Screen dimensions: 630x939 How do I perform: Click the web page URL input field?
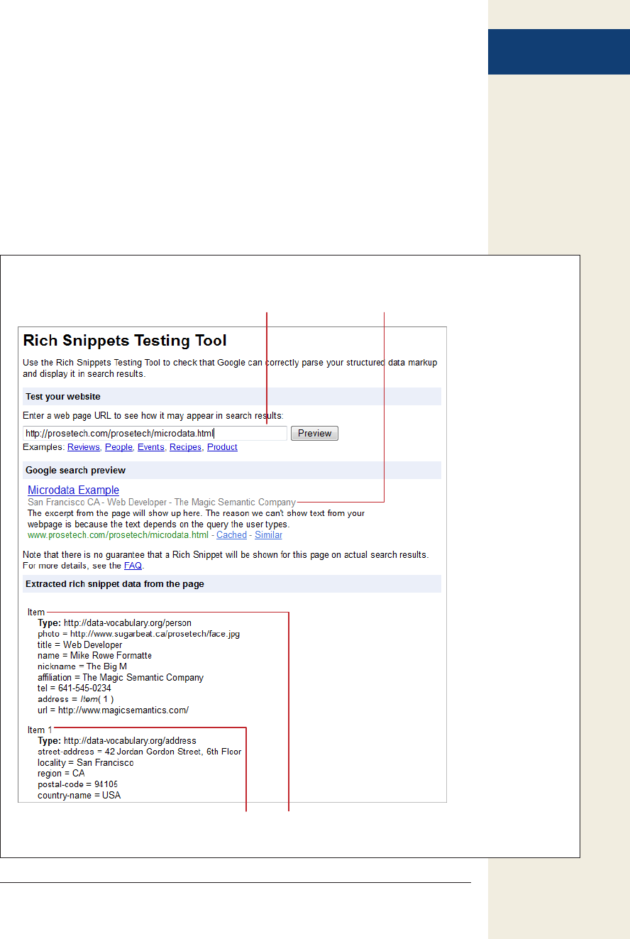155,433
